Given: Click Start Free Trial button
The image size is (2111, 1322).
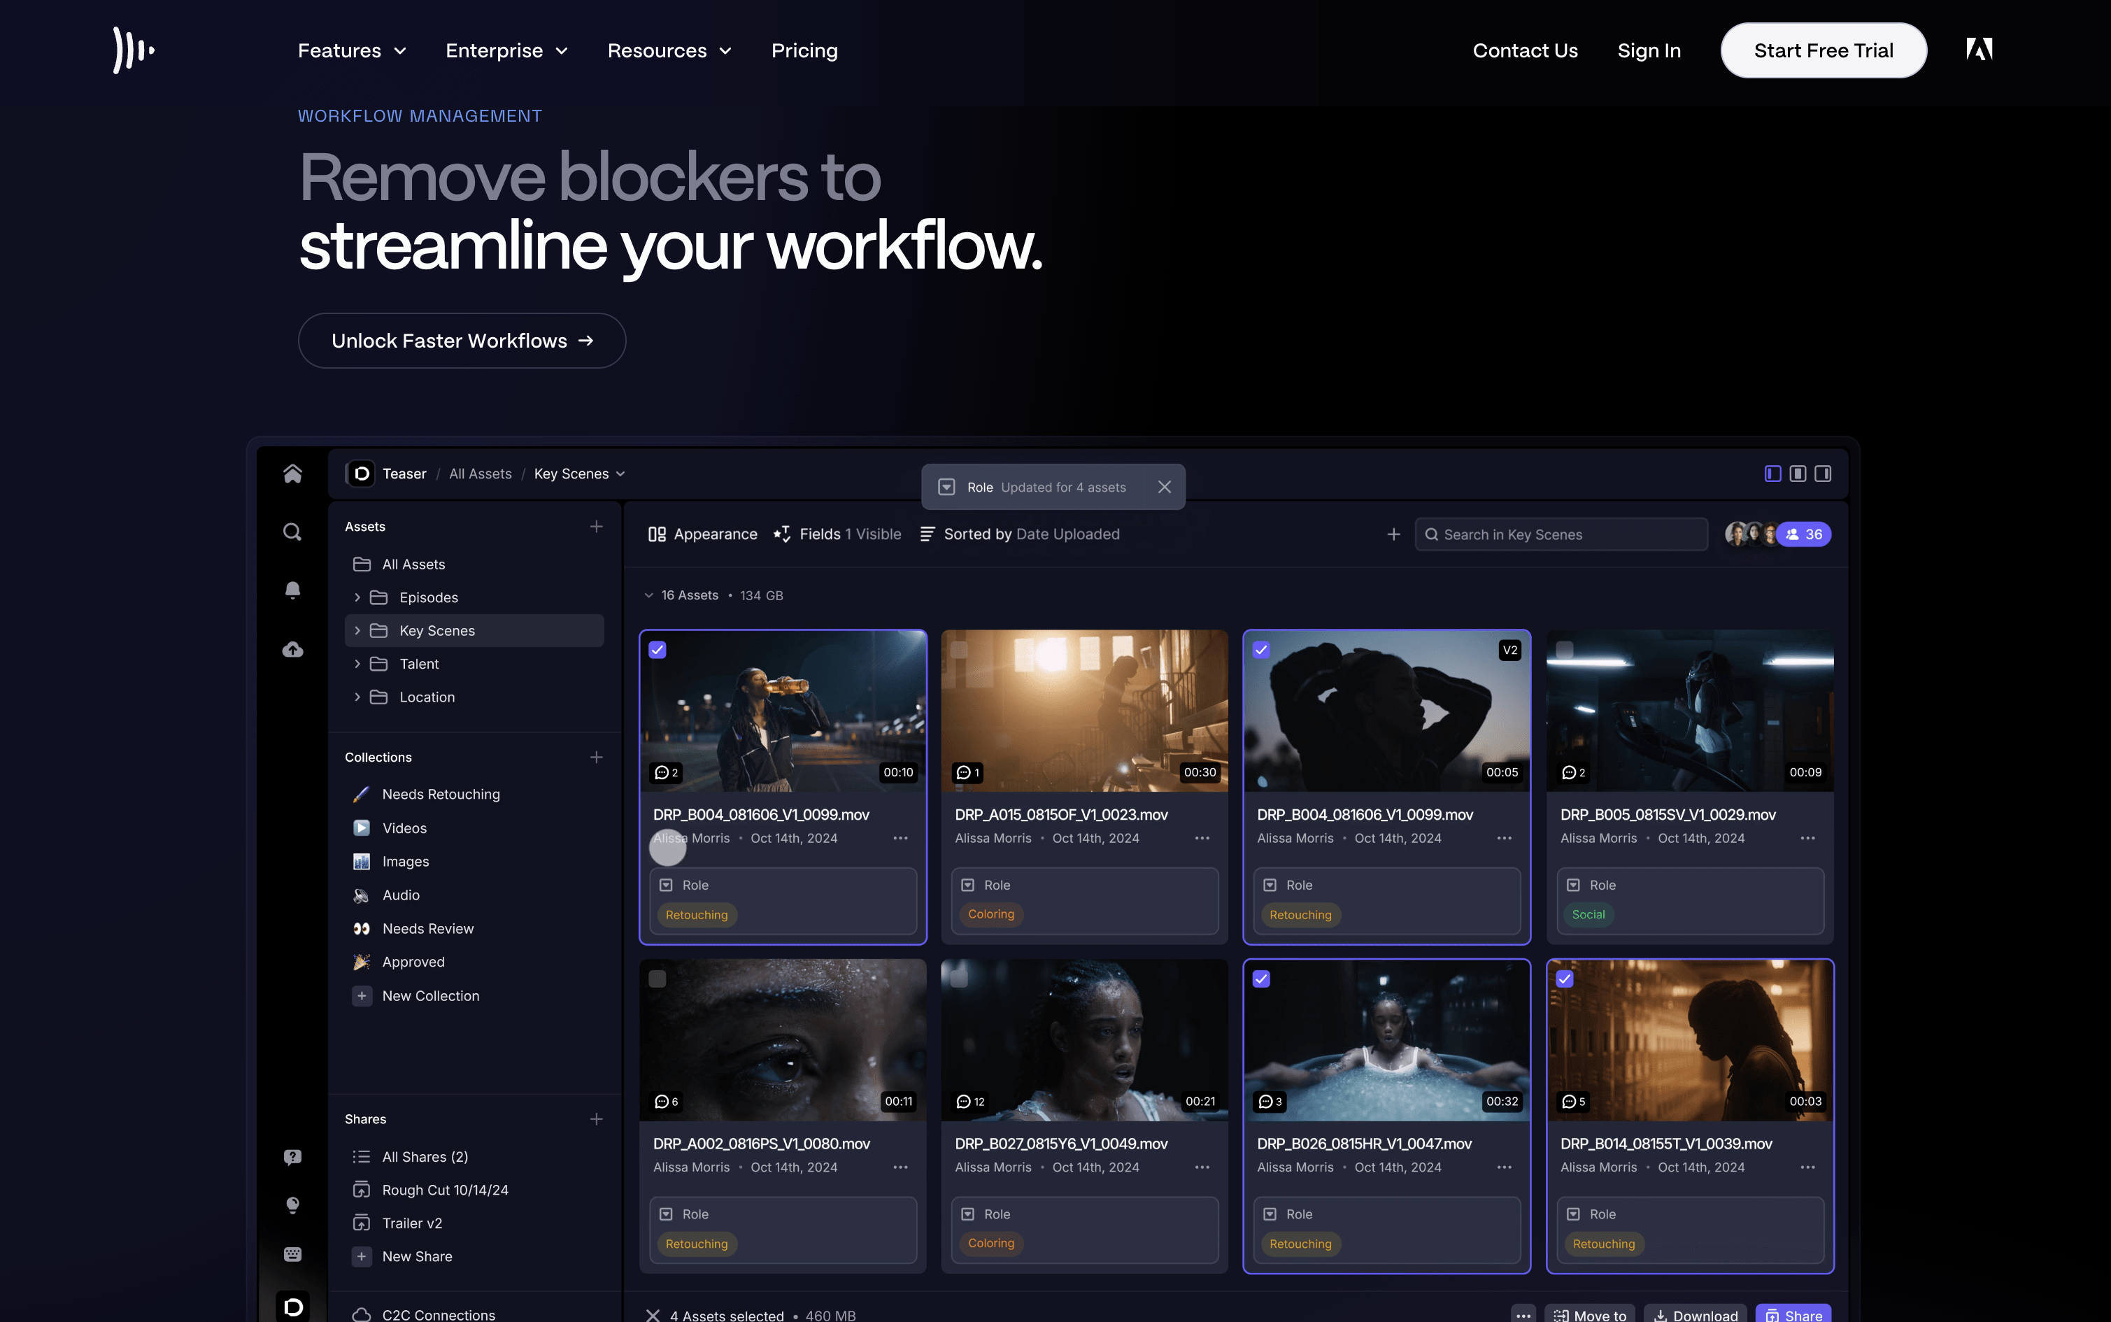Looking at the screenshot, I should pyautogui.click(x=1824, y=50).
